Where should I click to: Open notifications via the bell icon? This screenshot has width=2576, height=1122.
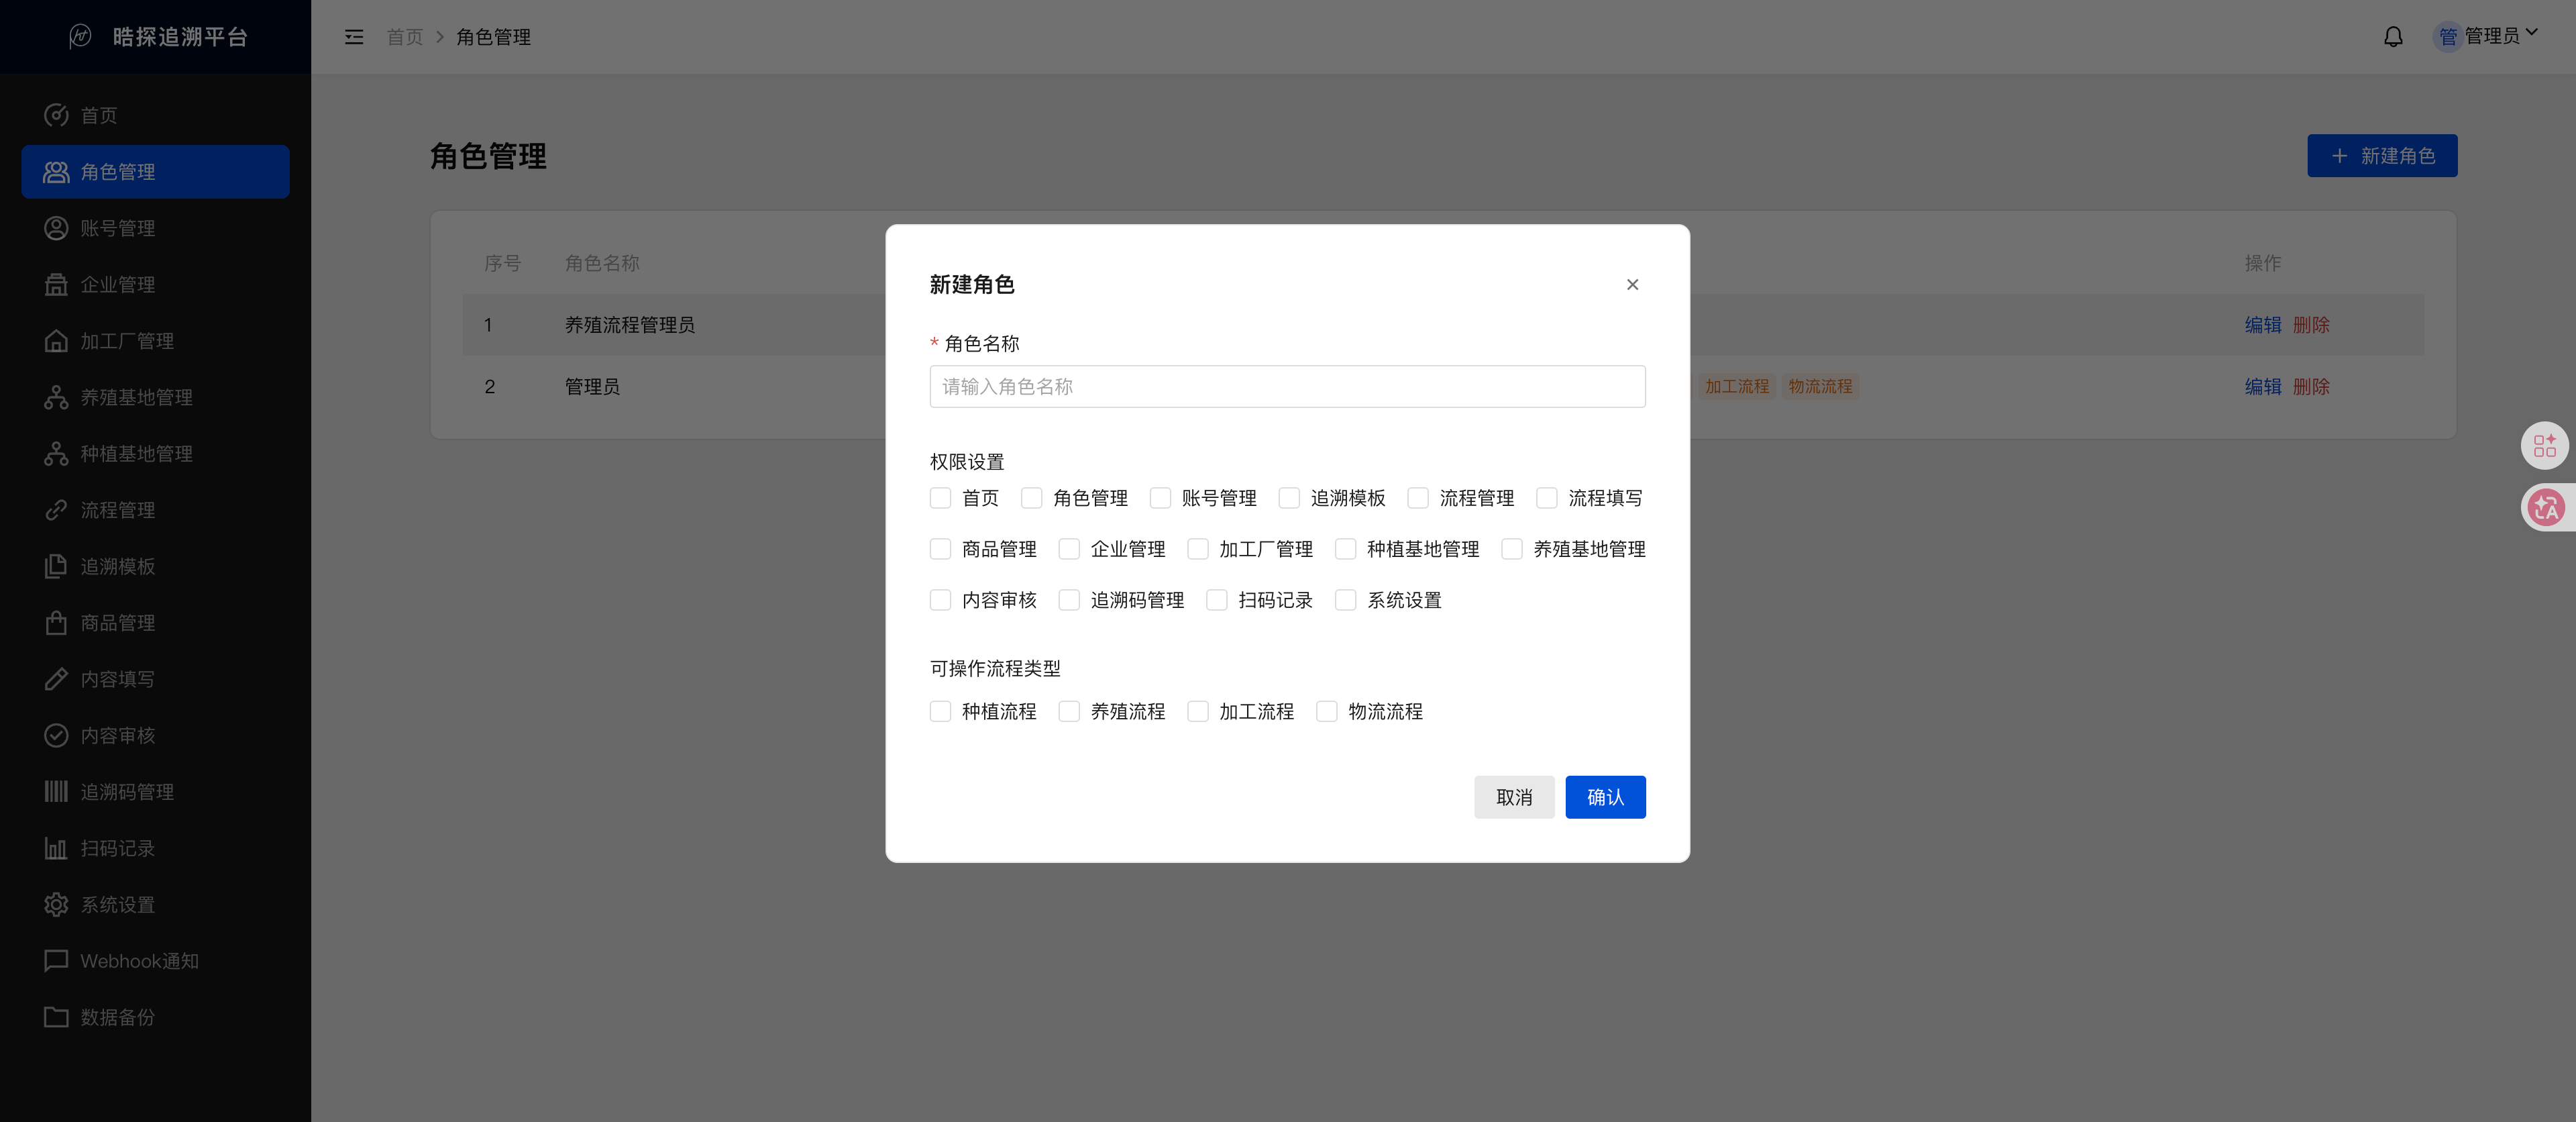(2393, 37)
